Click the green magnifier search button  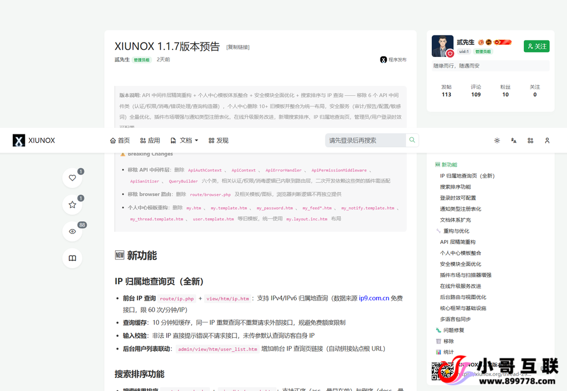(412, 140)
